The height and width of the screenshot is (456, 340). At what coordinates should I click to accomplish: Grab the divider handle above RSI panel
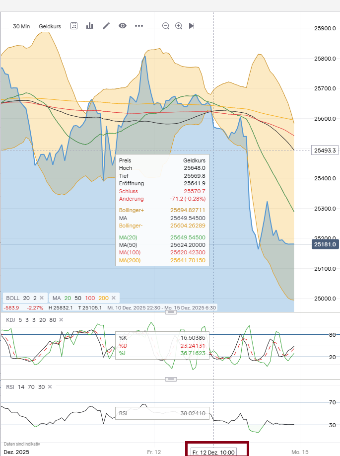[x=171, y=379]
